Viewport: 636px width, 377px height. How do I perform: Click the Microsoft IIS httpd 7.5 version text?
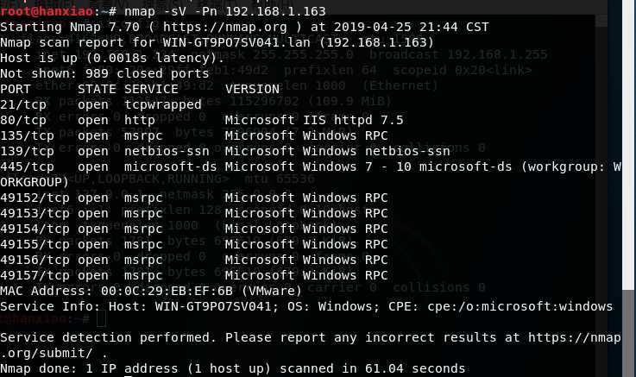tap(314, 120)
